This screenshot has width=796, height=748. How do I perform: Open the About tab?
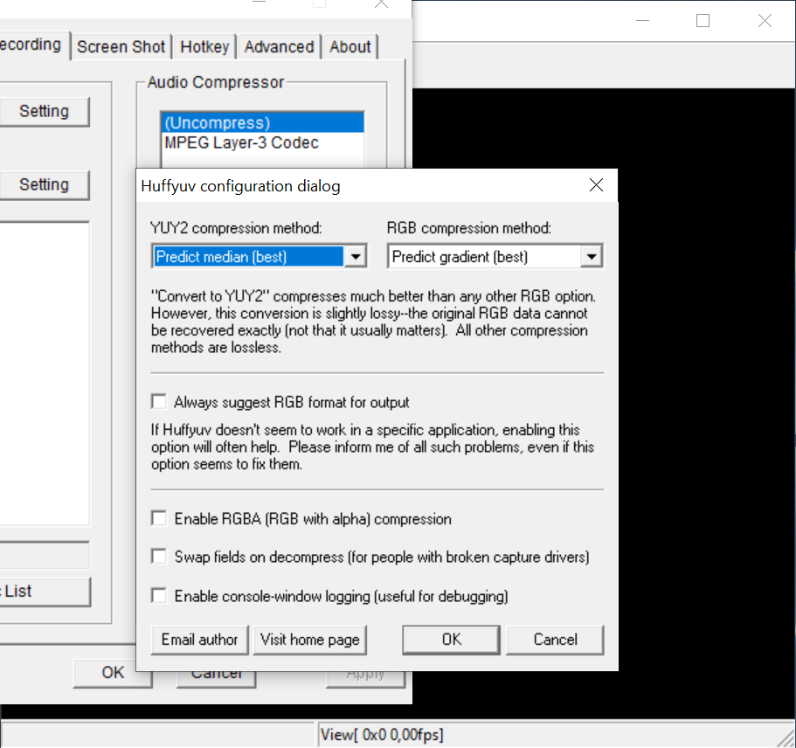click(x=350, y=46)
